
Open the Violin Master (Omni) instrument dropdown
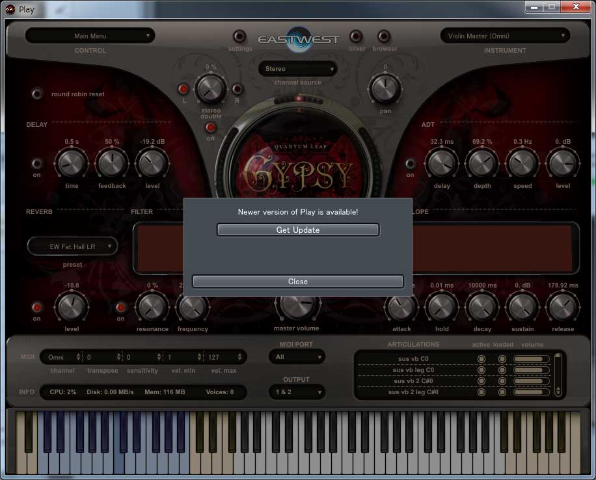pos(505,36)
